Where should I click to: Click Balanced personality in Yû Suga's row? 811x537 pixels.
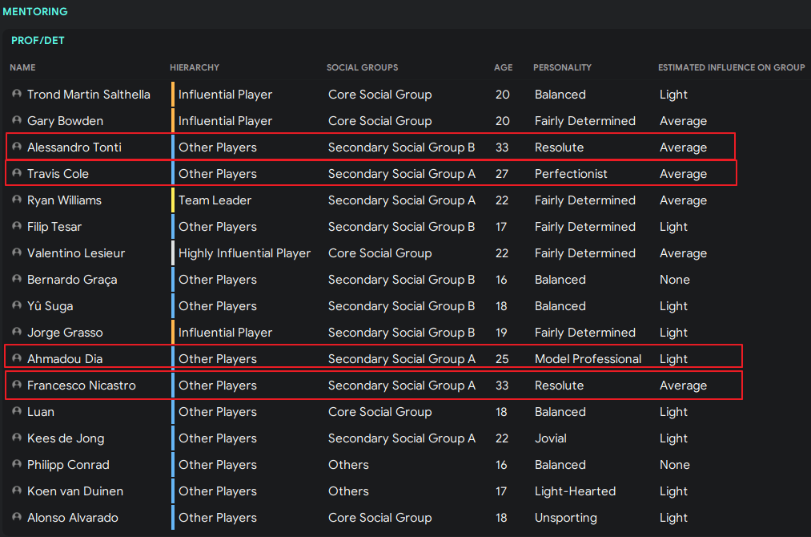pyautogui.click(x=560, y=305)
